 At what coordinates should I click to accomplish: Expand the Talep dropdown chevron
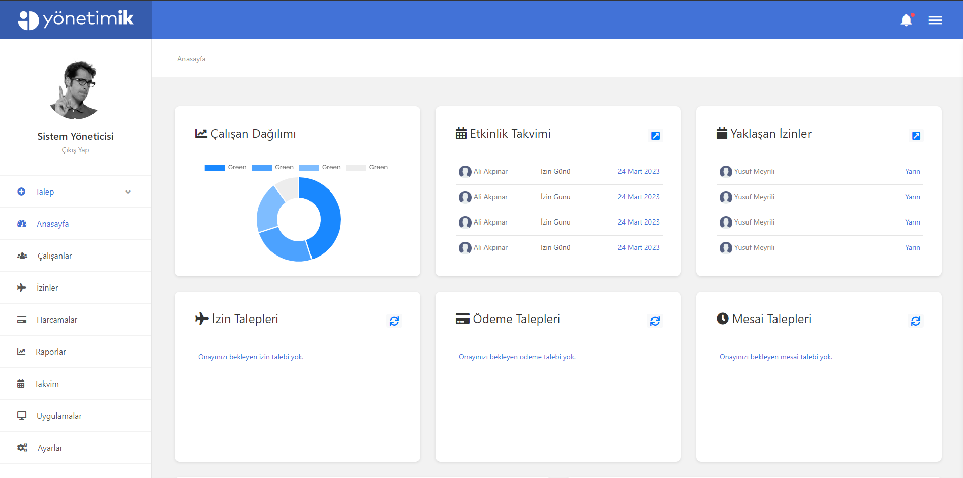[128, 192]
